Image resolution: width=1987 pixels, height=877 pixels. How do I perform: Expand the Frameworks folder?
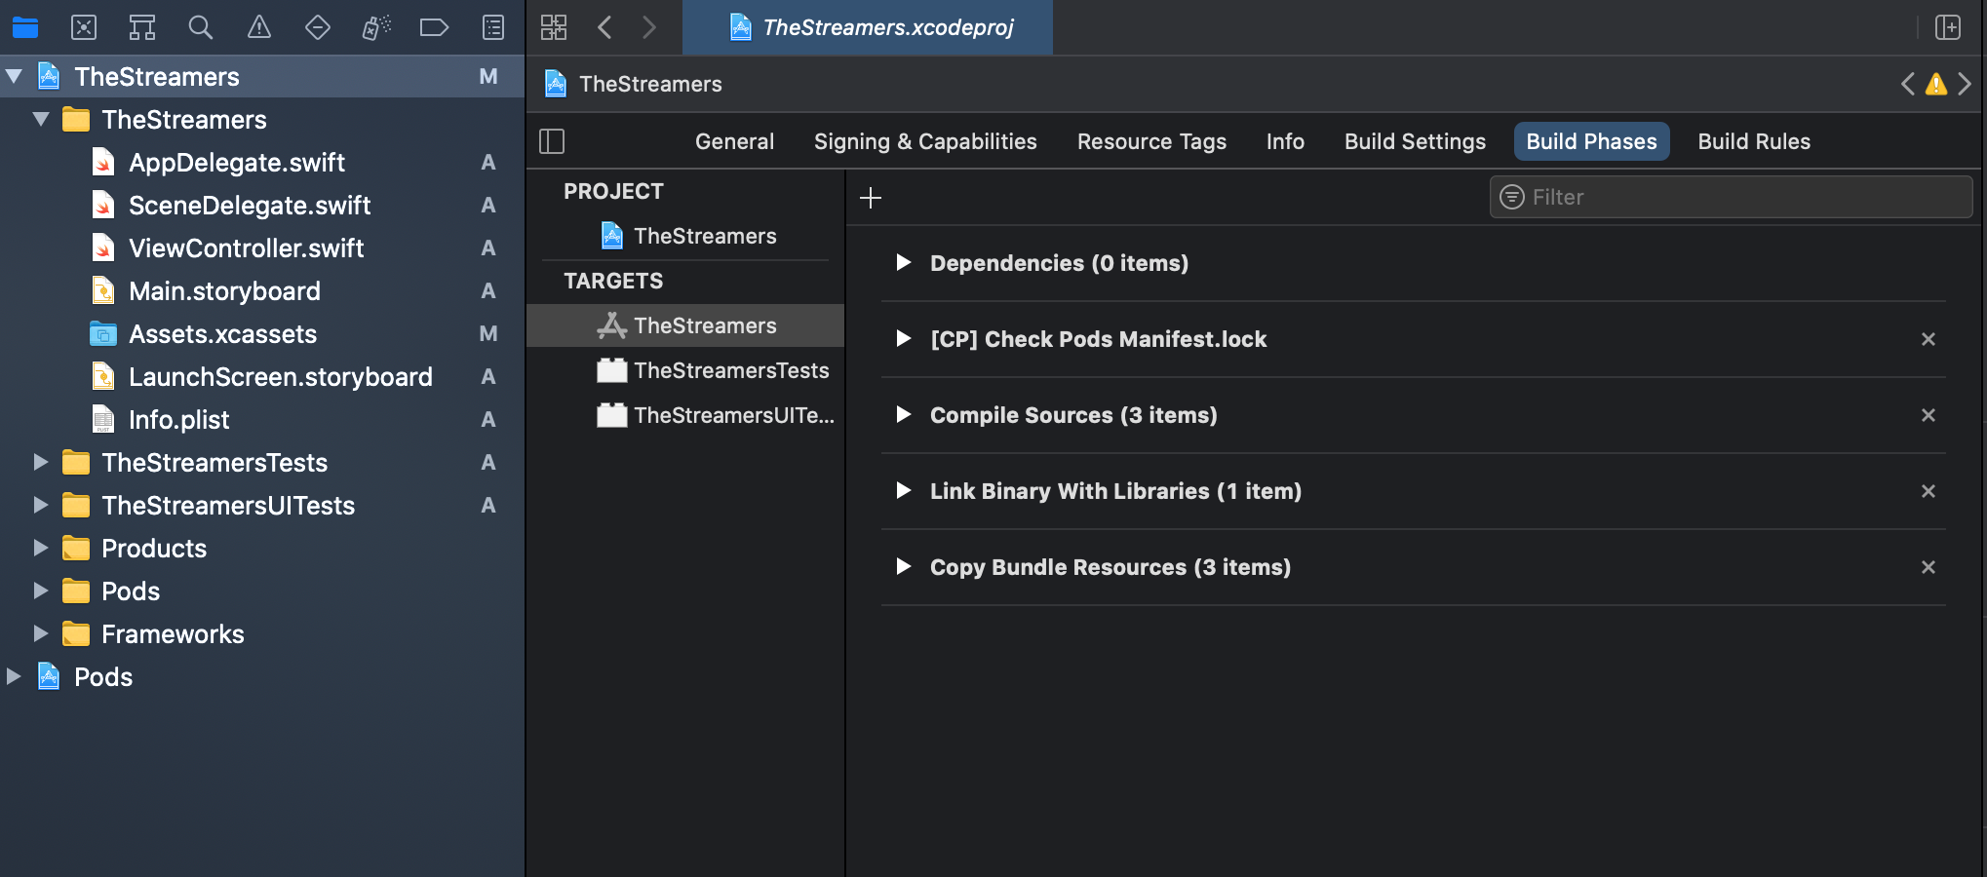pos(41,633)
